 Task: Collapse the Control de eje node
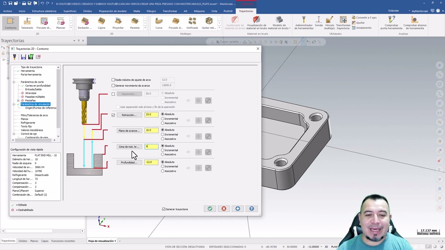pyautogui.click(x=14, y=134)
